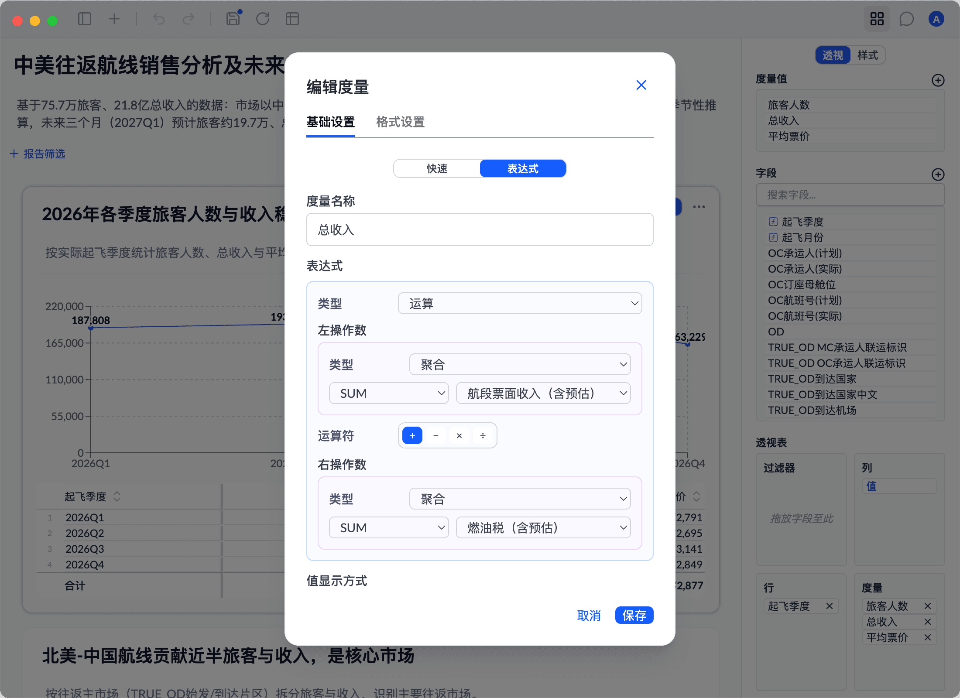Image resolution: width=960 pixels, height=698 pixels.
Task: Click 保存 button
Action: pyautogui.click(x=634, y=615)
